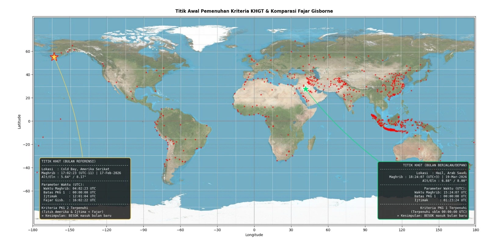Click '(Titik Amerika & Ijtima < Fajar)' note
The image size is (488, 248).
(x=73, y=212)
